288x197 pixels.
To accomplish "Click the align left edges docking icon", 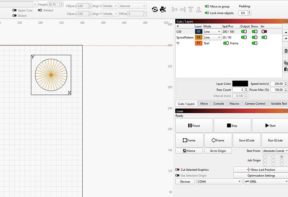I will click(x=174, y=9).
